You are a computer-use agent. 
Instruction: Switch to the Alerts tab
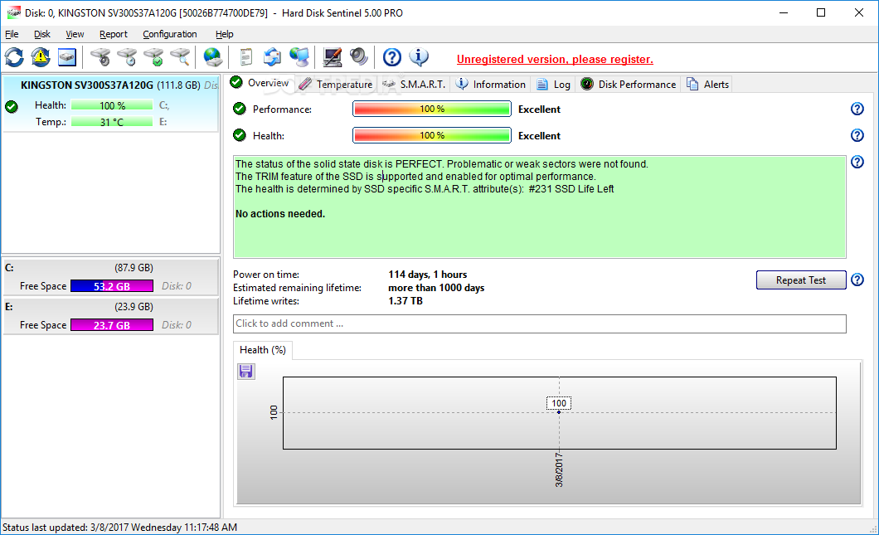click(x=707, y=84)
